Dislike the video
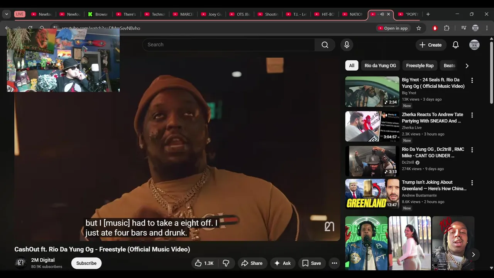Screen dimensions: 494x278 point(226,263)
